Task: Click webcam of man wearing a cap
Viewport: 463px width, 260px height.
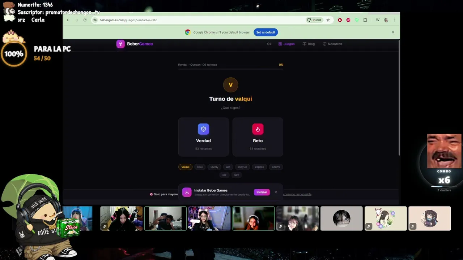Action: pos(165,218)
